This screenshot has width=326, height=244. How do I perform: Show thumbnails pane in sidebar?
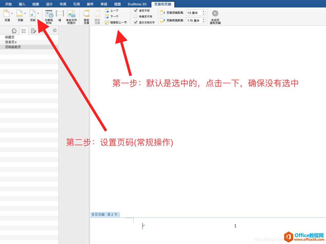(14, 31)
